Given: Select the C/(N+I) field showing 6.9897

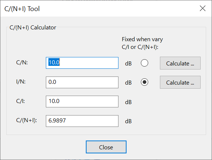Looking at the screenshot, I should (x=82, y=121).
